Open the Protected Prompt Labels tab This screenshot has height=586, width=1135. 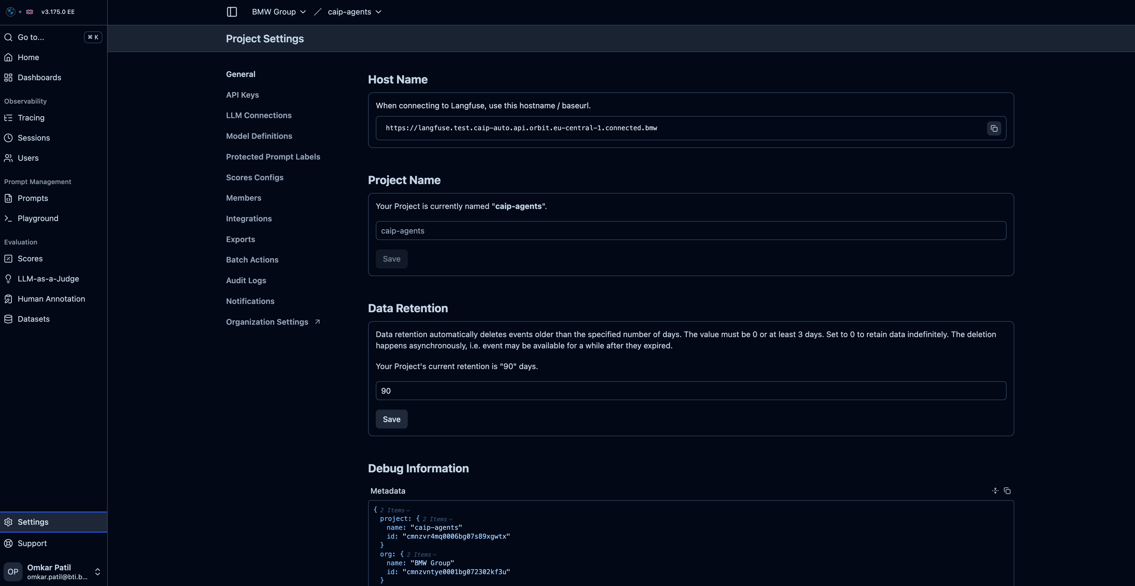(x=273, y=157)
